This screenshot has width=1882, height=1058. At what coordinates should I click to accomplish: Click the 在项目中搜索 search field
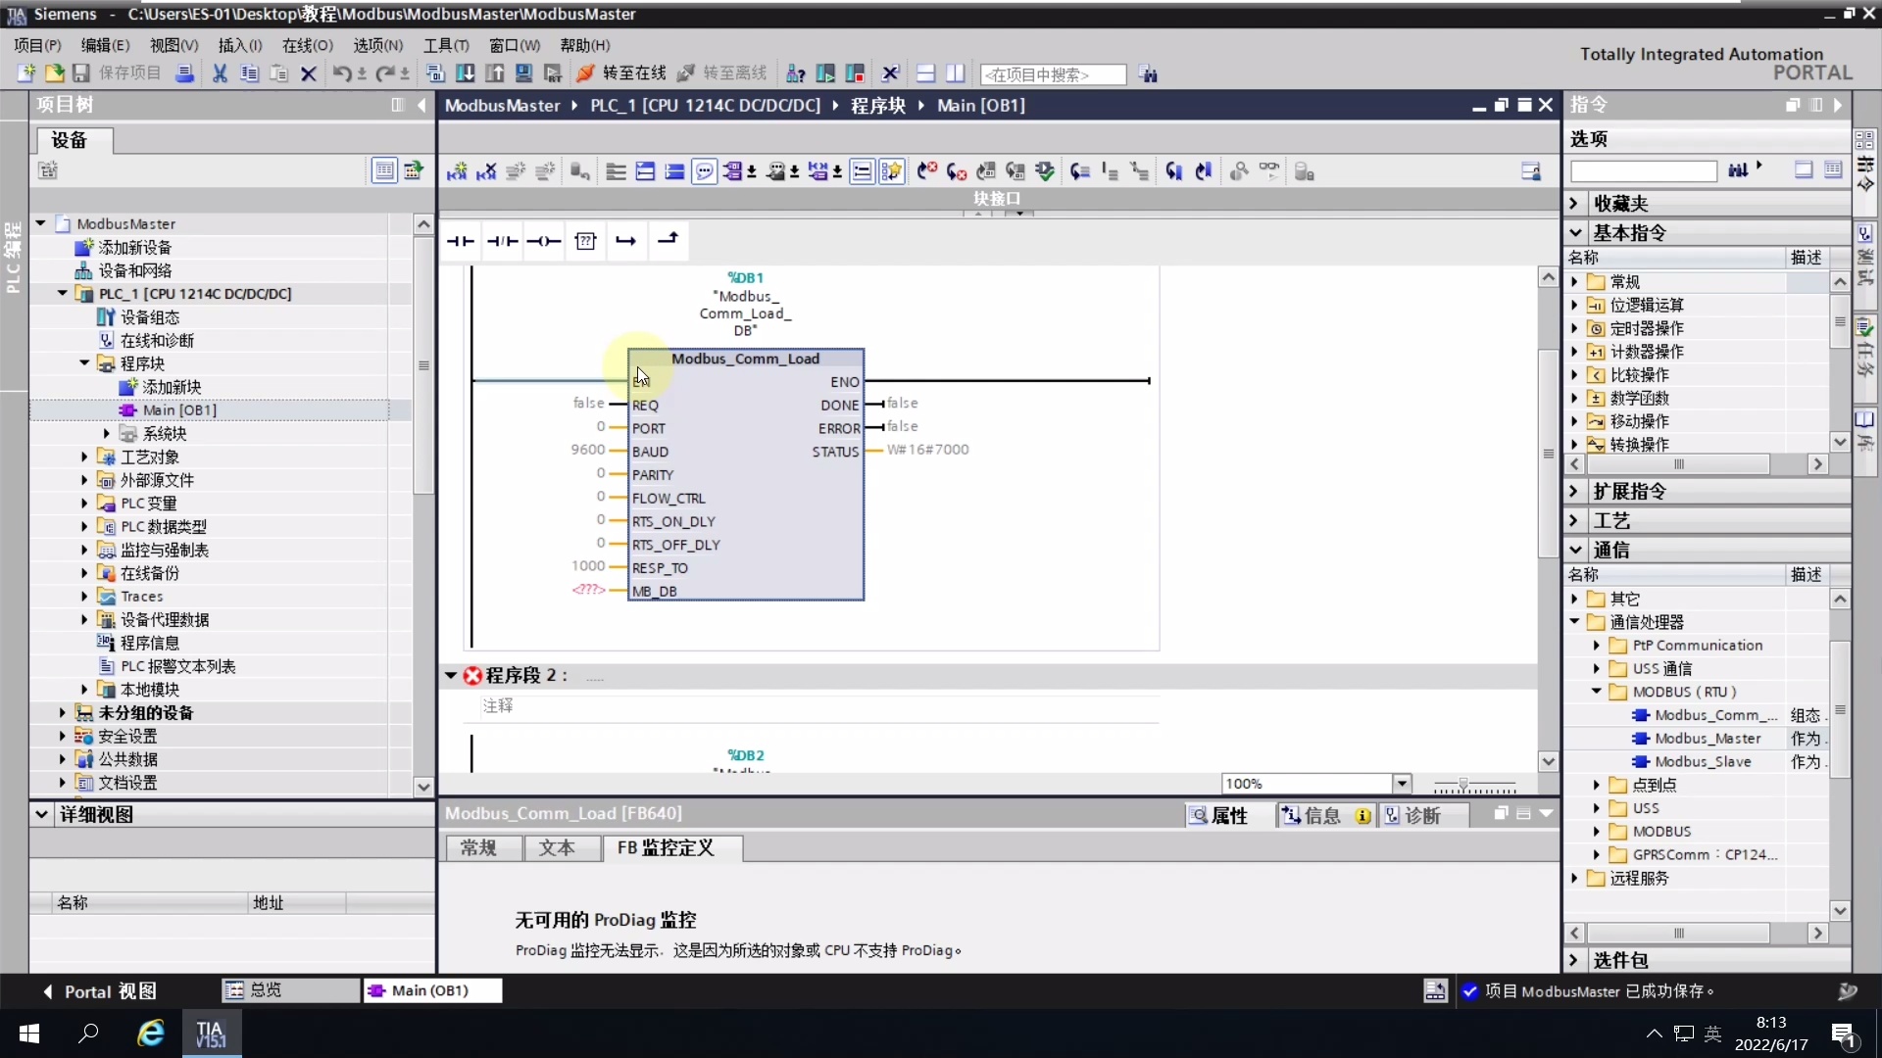tap(1054, 74)
